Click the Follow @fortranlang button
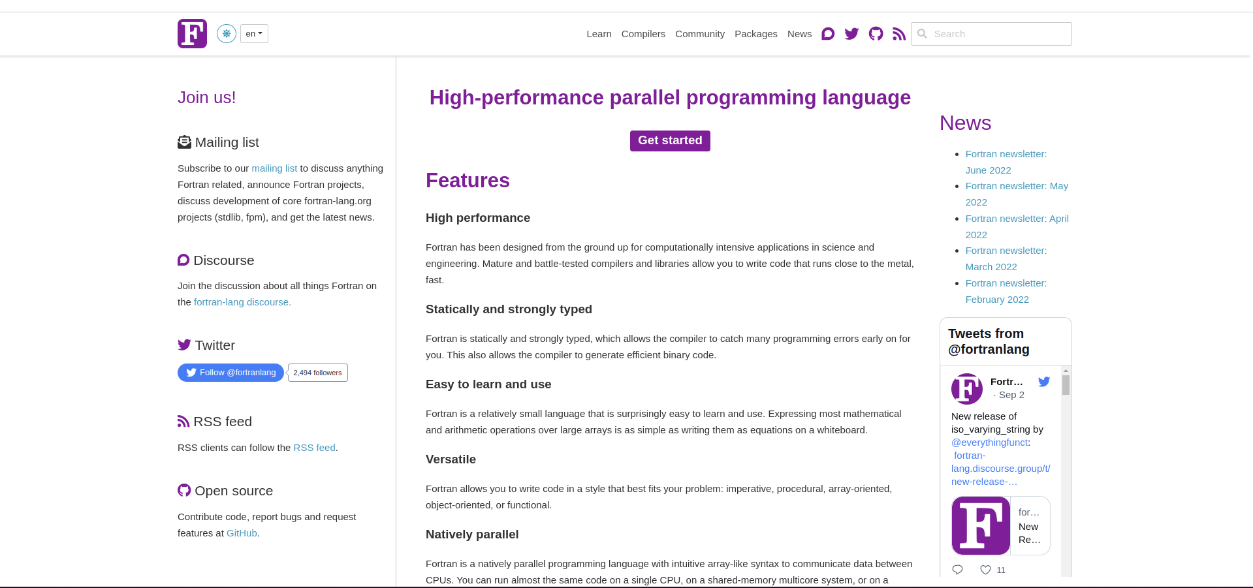Screen dimensions: 1253x588 click(230, 373)
